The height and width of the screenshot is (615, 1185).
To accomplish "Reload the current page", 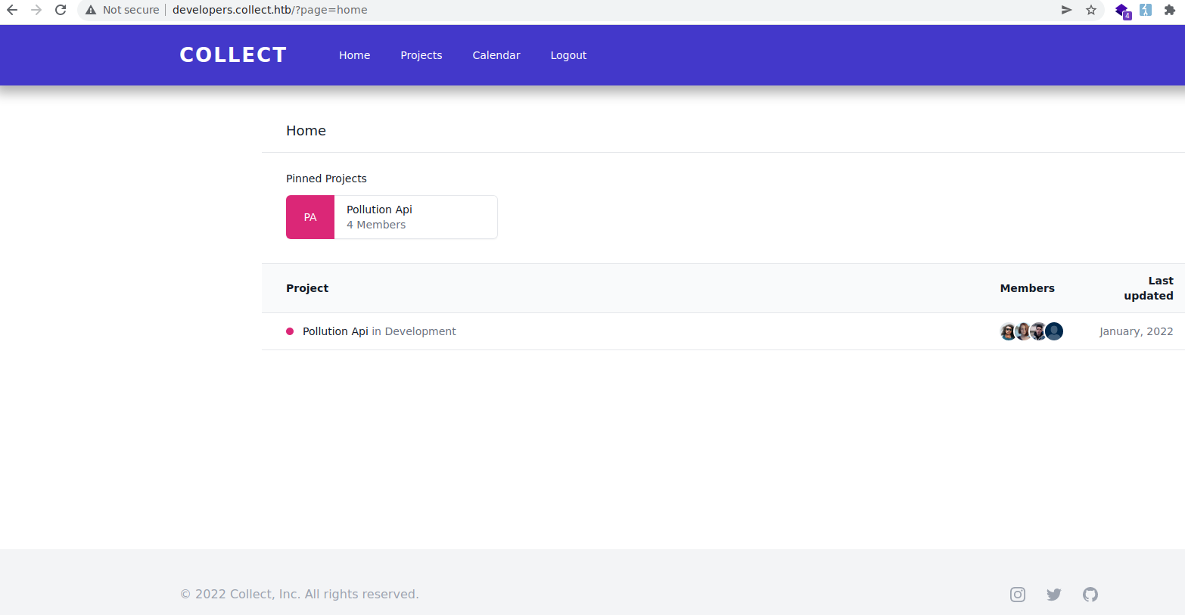I will pyautogui.click(x=61, y=10).
